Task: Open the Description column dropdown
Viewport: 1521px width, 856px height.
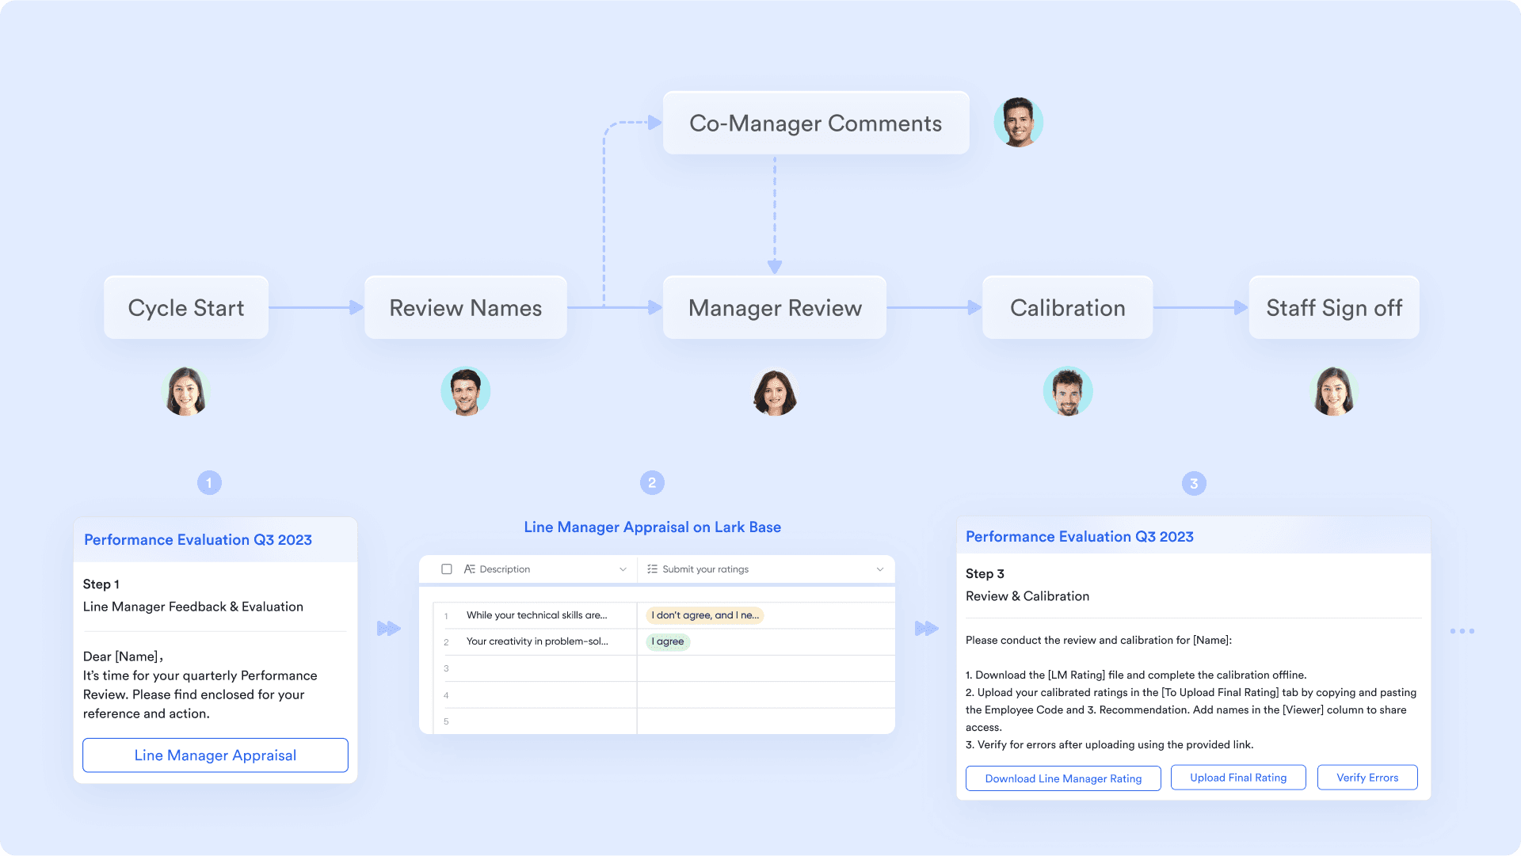Action: (623, 569)
